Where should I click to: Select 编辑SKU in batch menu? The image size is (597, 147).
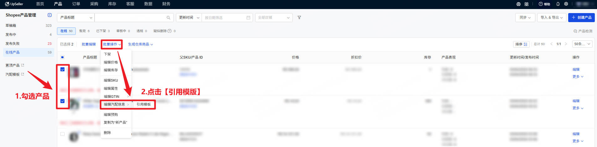116,80
